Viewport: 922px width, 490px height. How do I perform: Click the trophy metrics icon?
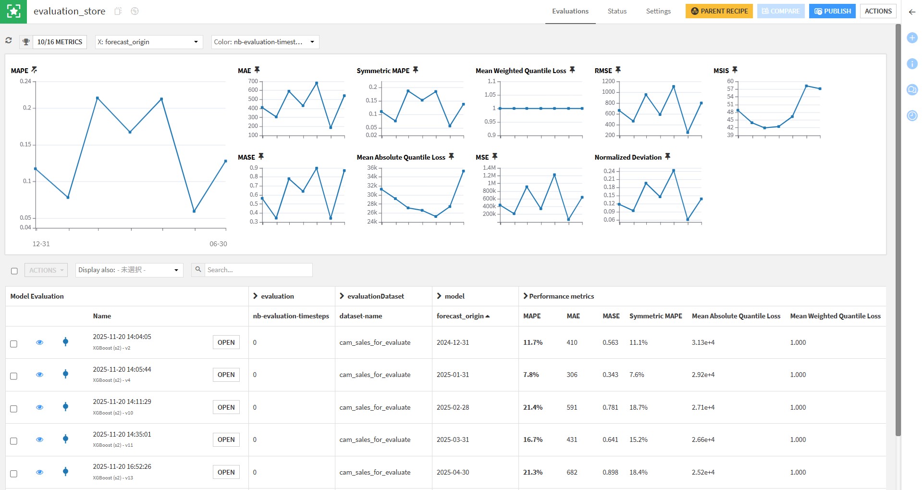(x=26, y=42)
